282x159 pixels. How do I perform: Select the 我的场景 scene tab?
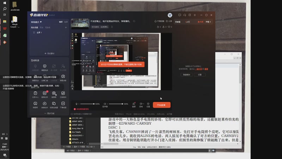[34, 28]
